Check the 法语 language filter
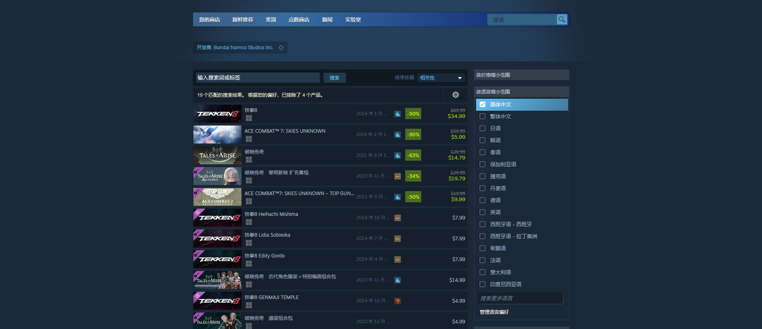This screenshot has height=329, width=762. coord(483,260)
